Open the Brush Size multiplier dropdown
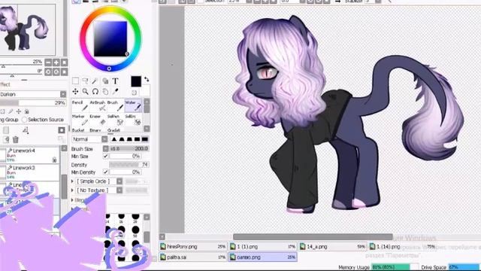This screenshot has width=481, height=271. 106,149
